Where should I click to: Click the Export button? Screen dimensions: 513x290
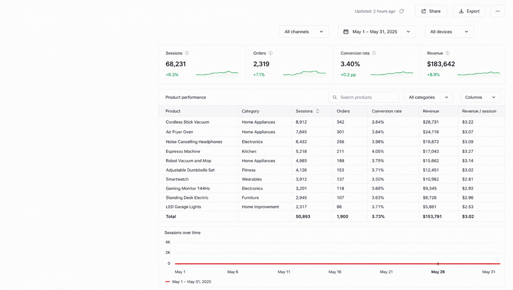pos(469,11)
